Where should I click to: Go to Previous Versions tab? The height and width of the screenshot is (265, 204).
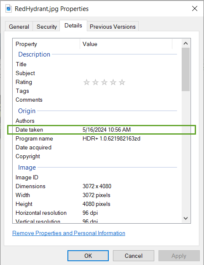[113, 27]
